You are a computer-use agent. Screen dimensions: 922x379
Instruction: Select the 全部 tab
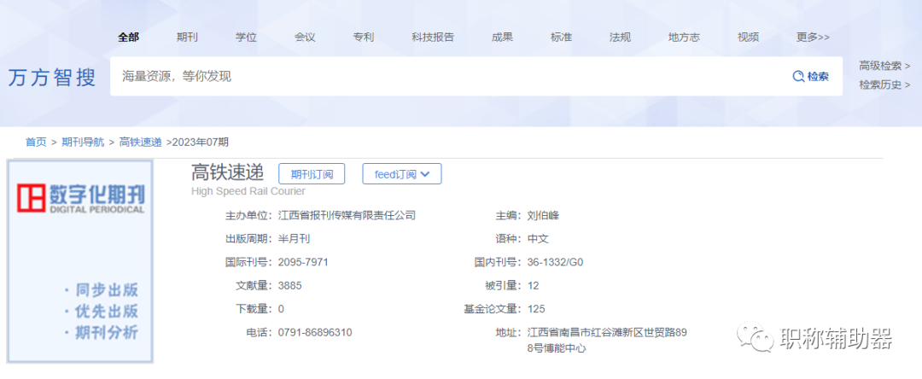[128, 37]
